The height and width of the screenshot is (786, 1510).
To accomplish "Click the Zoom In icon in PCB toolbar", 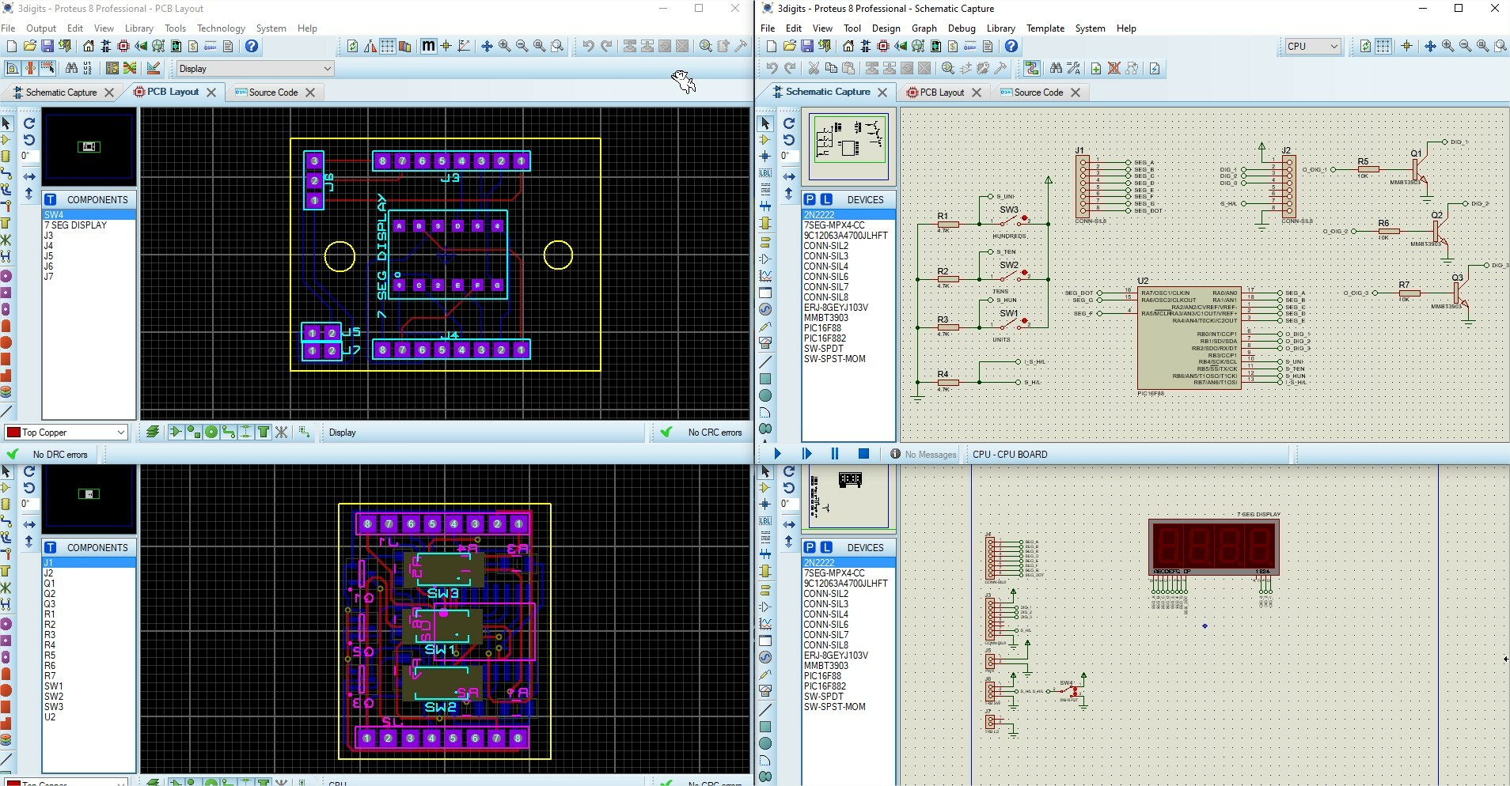I will click(504, 47).
